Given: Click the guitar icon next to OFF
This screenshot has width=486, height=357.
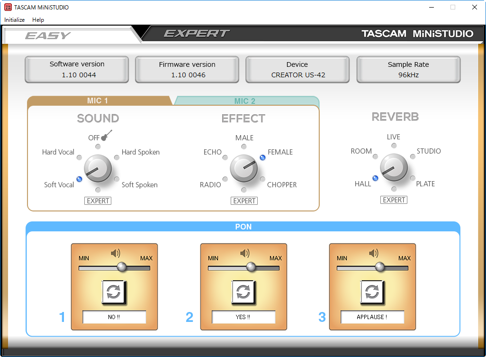Looking at the screenshot, I should [x=107, y=136].
